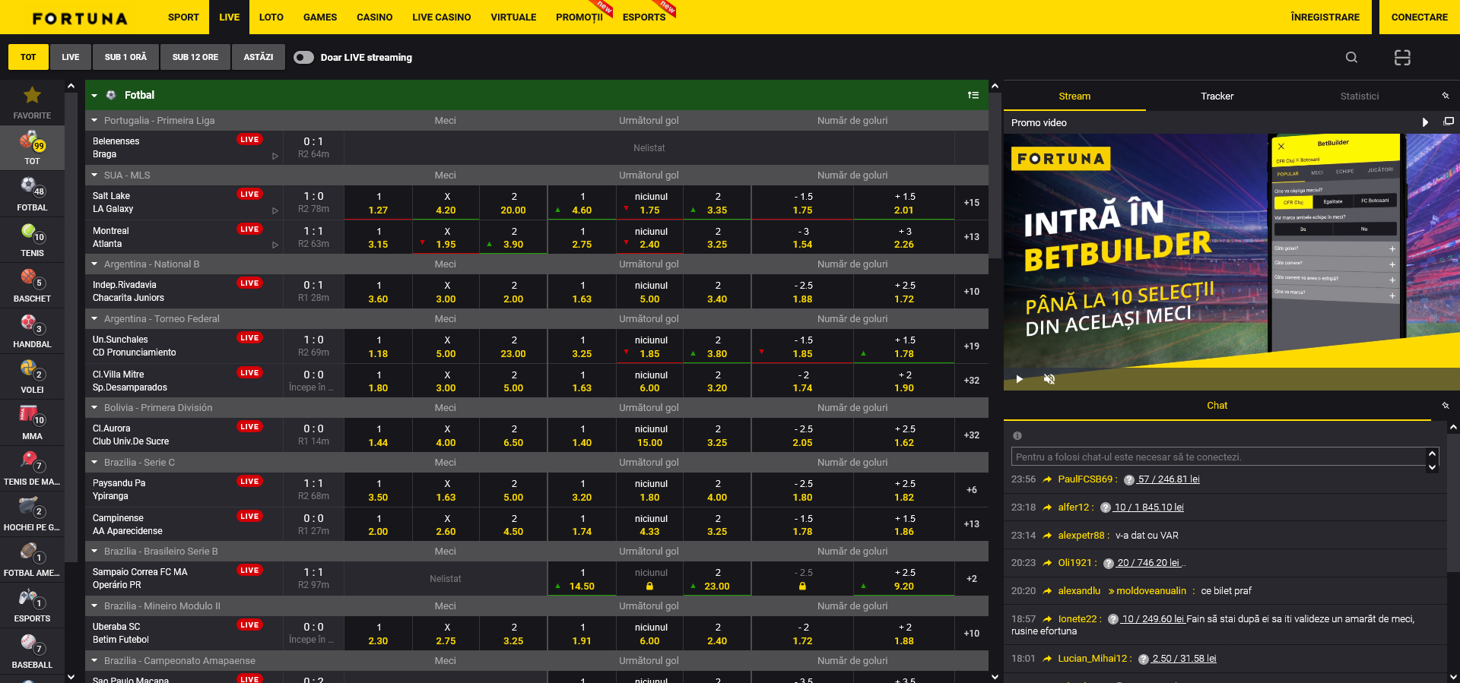Viewport: 1460px width, 683px height.
Task: Collapse Brazilia - Serie C
Action: pos(94,462)
